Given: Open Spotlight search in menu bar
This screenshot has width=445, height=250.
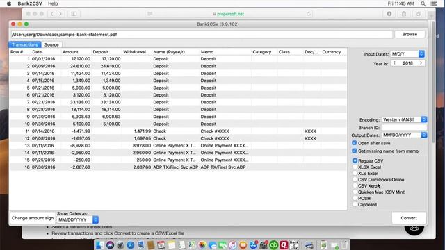Looking at the screenshot, I should pos(423,3).
